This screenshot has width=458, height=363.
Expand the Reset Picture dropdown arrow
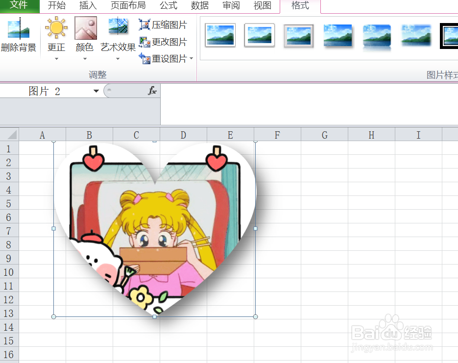[192, 58]
